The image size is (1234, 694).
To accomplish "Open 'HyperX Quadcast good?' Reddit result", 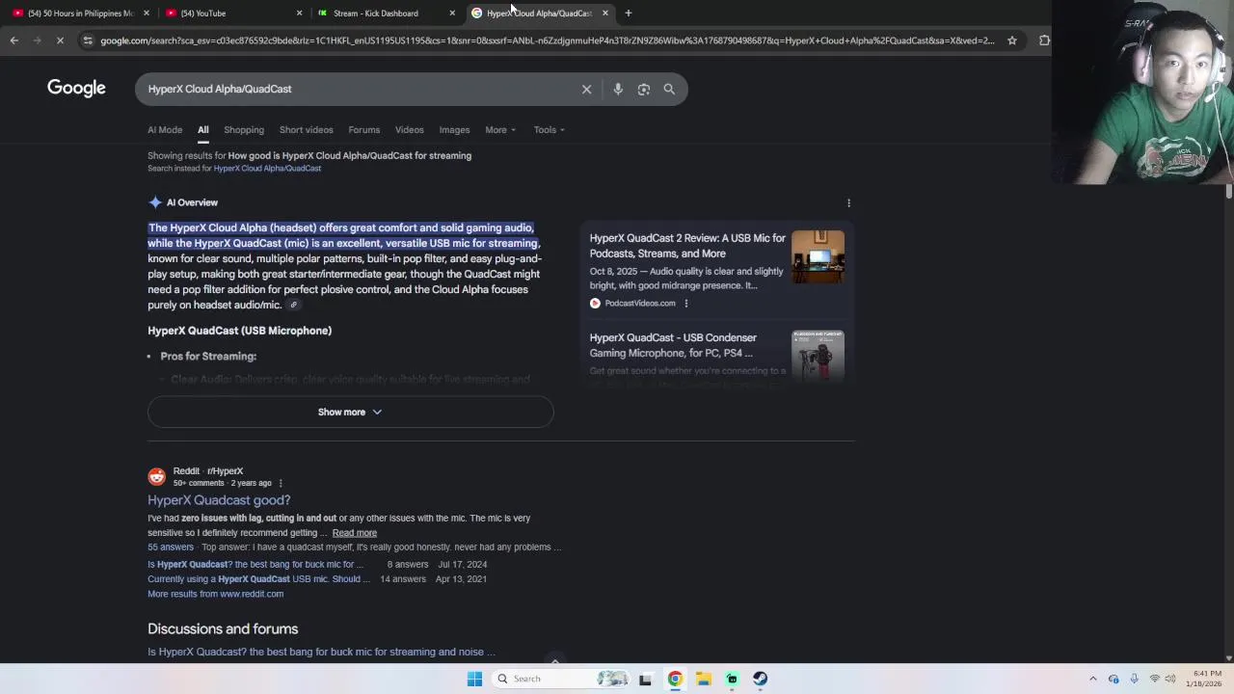I will [219, 500].
